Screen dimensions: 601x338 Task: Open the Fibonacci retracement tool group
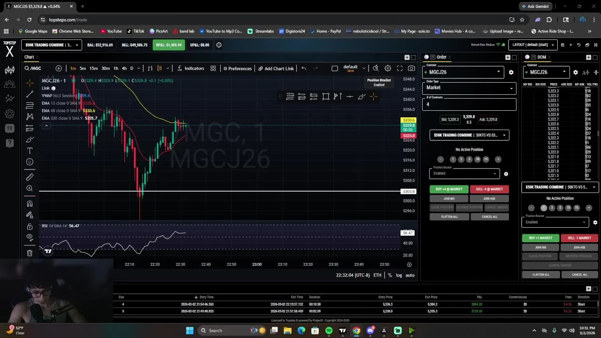[x=30, y=105]
